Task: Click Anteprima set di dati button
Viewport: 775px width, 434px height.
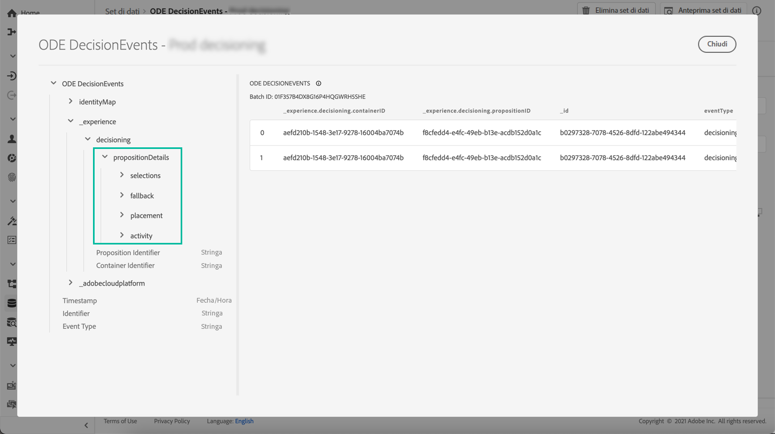Action: pos(703,10)
